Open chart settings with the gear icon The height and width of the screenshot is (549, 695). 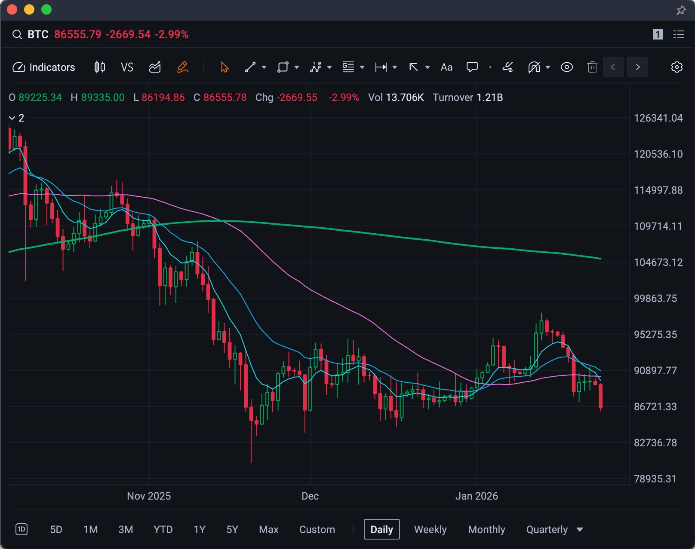click(677, 67)
